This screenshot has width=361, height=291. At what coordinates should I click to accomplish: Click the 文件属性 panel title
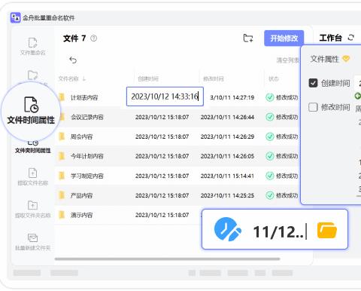coord(324,59)
